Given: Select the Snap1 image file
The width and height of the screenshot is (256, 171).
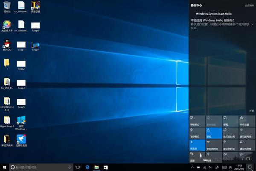Looking at the screenshot, I should pyautogui.click(x=21, y=46).
